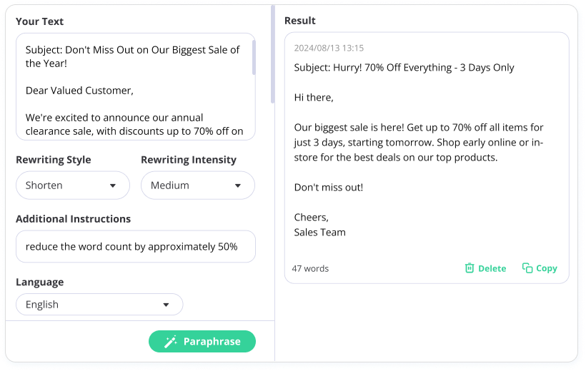Click the Delete link under the result
This screenshot has height=371, width=586.
[492, 268]
